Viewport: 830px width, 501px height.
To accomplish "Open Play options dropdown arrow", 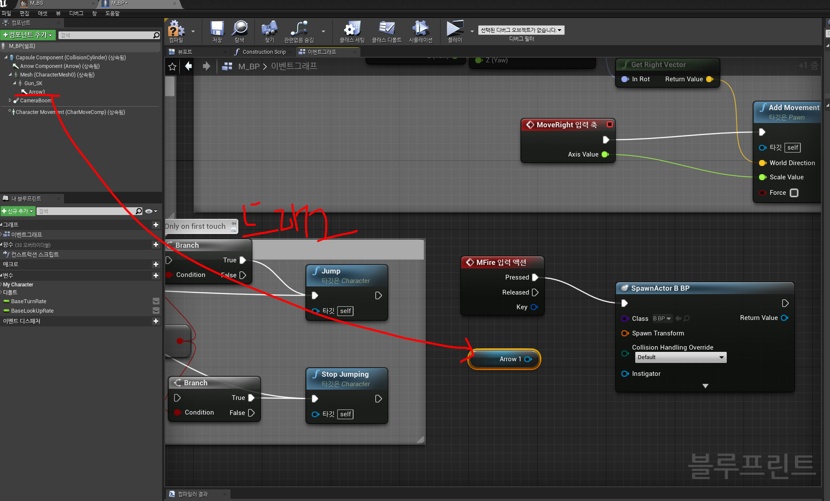I will click(472, 31).
